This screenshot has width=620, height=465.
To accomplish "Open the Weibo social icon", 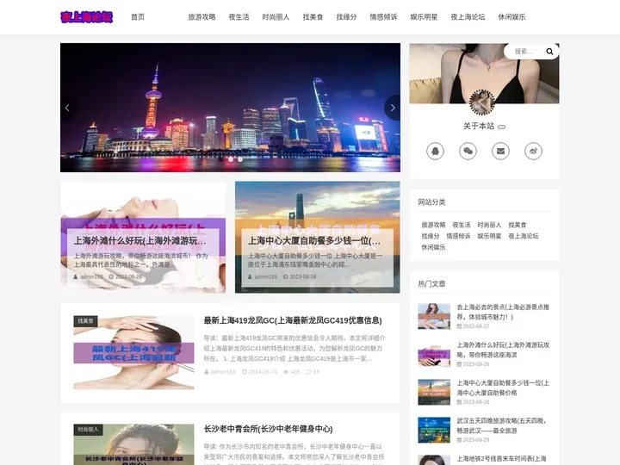I will tap(533, 151).
